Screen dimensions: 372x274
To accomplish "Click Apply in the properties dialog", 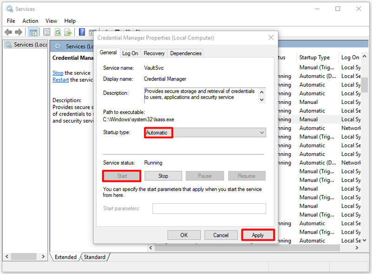I will click(x=258, y=235).
